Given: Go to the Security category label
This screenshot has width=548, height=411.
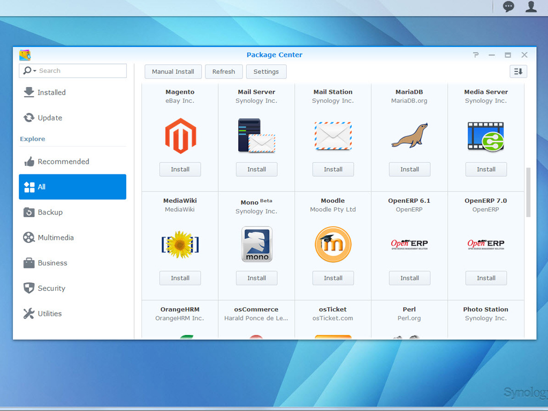Looking at the screenshot, I should tap(51, 288).
